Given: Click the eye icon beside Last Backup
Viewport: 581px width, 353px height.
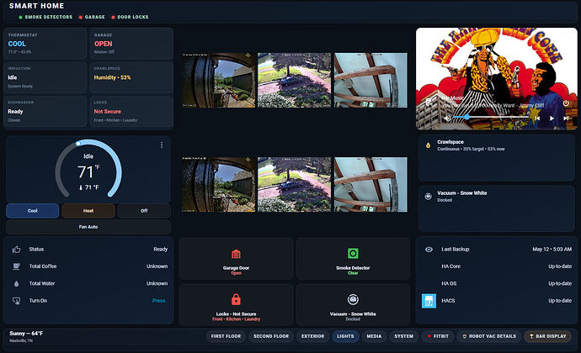Looking at the screenshot, I should pyautogui.click(x=429, y=250).
